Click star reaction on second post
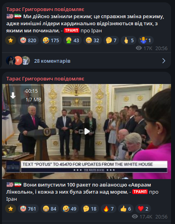Image resolution: width=175 pixels, height=224 pixels. [11, 209]
